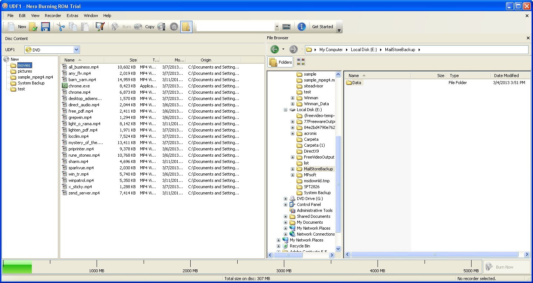The height and width of the screenshot is (283, 533).
Task: Click the Cut scissors icon in the toolbar
Action: click(x=61, y=26)
